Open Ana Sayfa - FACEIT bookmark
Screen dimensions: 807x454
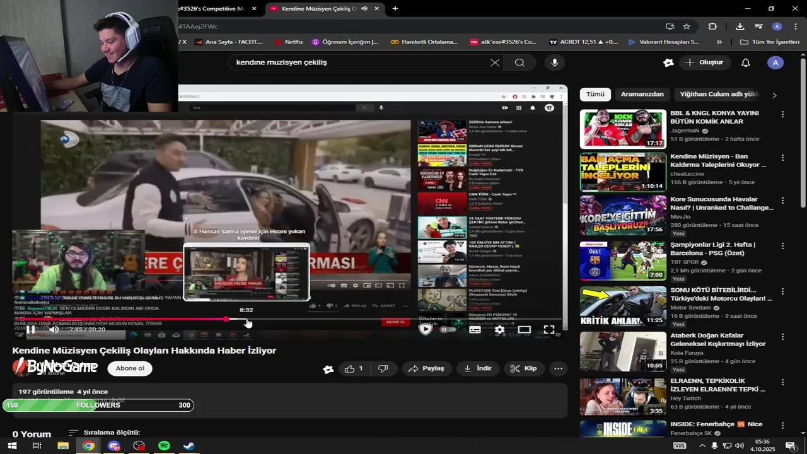(x=229, y=42)
